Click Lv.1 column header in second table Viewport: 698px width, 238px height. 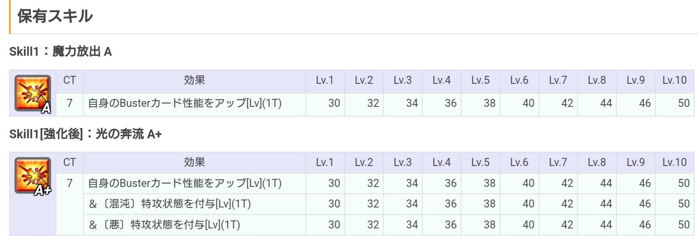pyautogui.click(x=325, y=163)
